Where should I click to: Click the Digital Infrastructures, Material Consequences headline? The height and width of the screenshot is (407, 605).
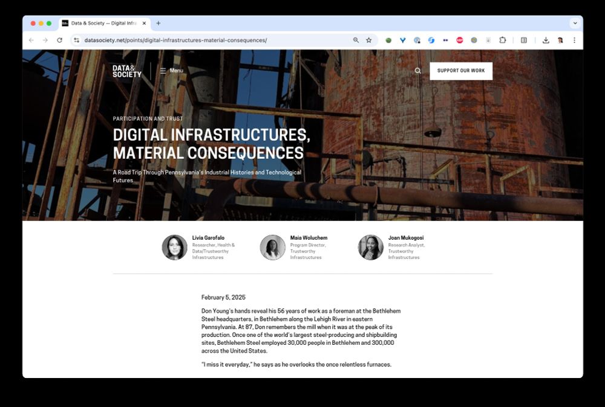tap(211, 144)
